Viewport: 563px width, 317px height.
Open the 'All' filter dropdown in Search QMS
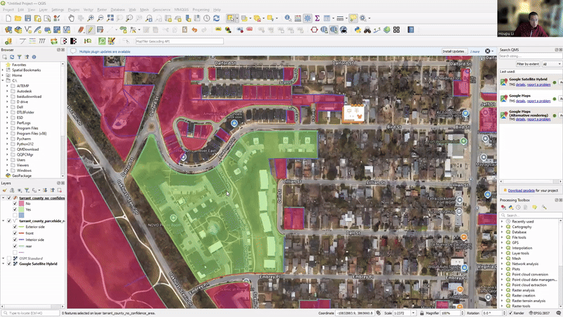[550, 64]
